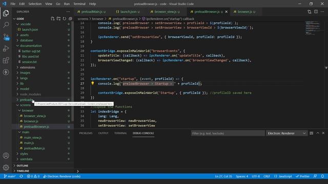Click Prettier status bar entry

coord(302,176)
